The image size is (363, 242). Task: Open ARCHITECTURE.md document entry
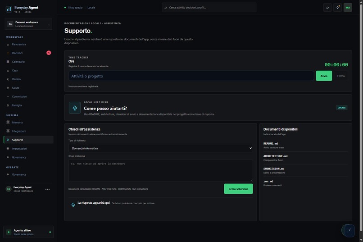click(305, 158)
